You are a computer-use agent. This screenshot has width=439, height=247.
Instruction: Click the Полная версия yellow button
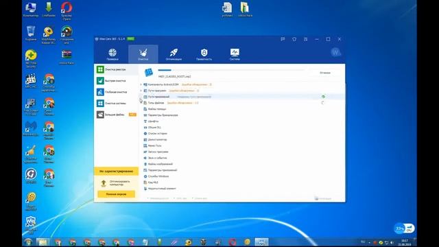[x=116, y=194]
